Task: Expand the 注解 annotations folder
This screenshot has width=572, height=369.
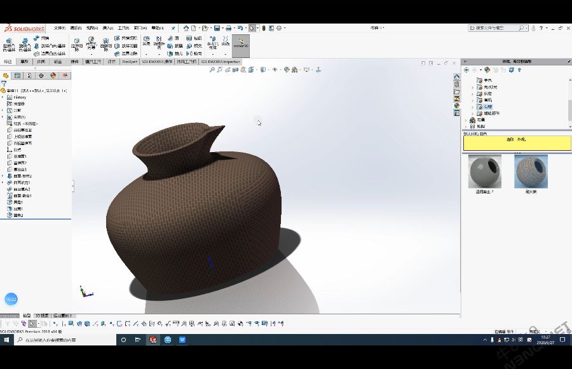Action: coord(3,110)
